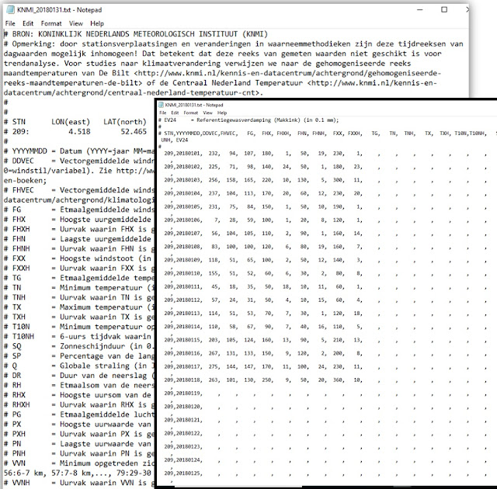Click the FXX column header in front window

[338, 134]
